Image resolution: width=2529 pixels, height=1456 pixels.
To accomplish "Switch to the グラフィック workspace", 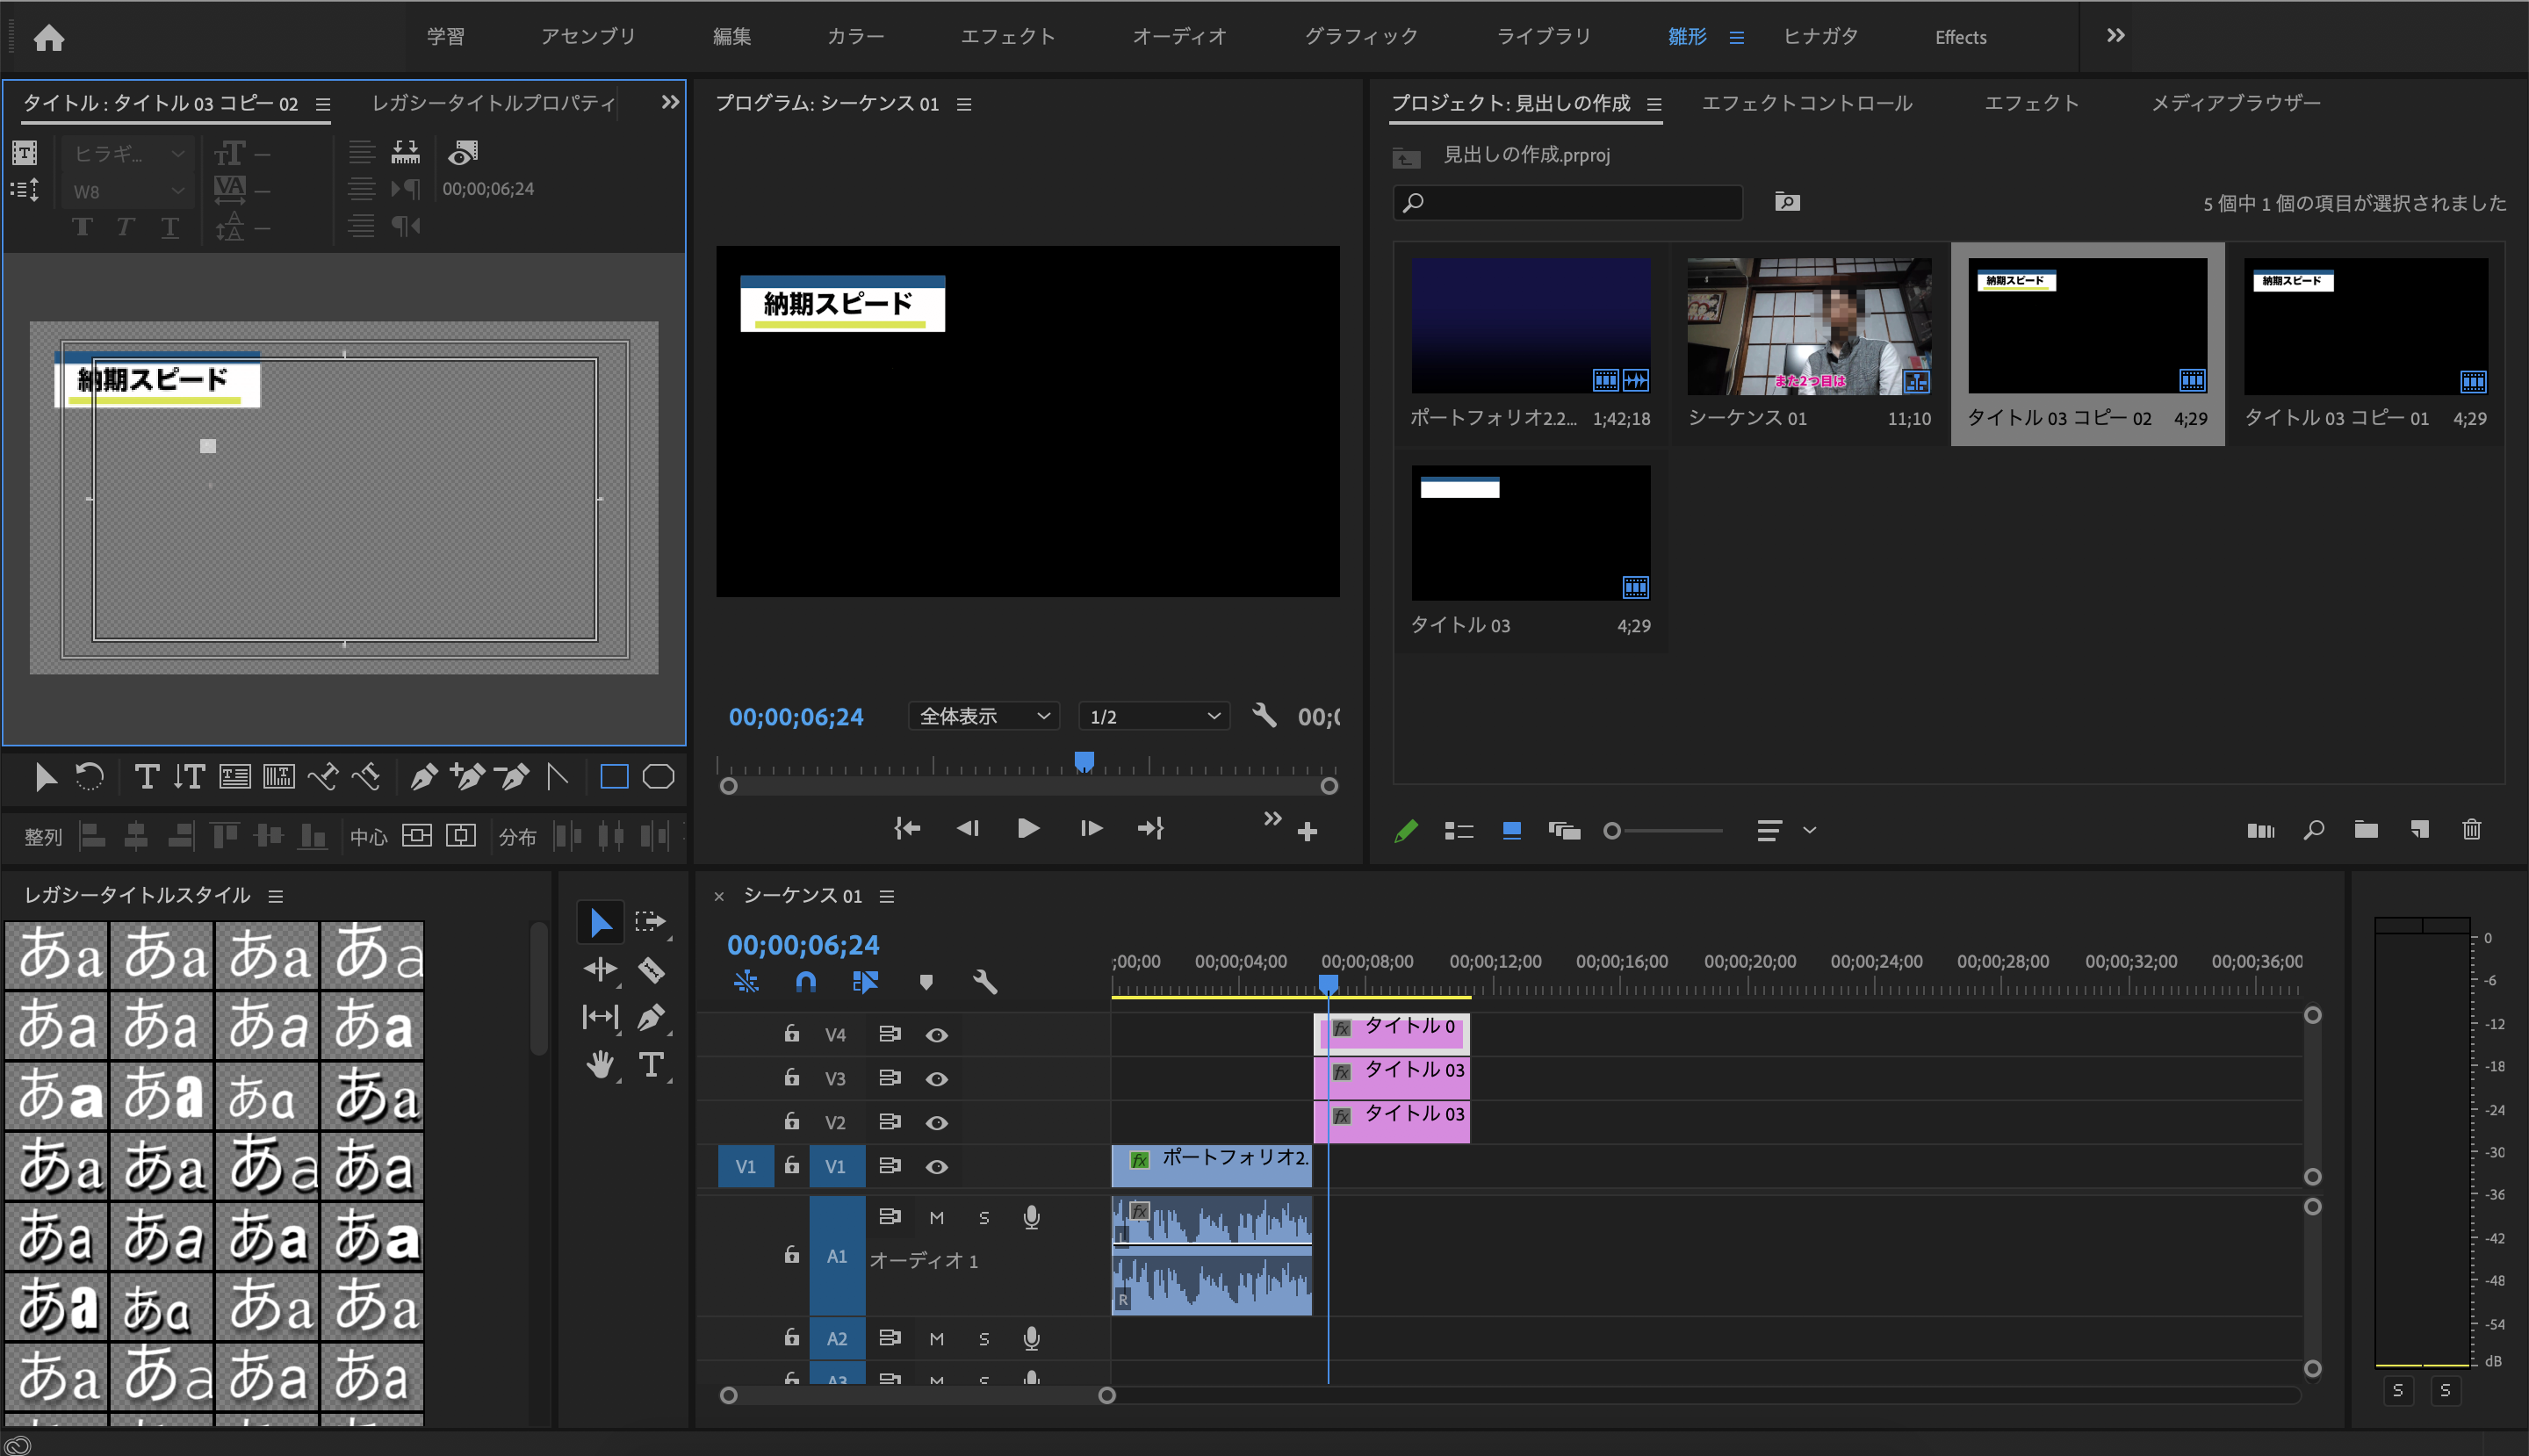I will pos(1360,36).
